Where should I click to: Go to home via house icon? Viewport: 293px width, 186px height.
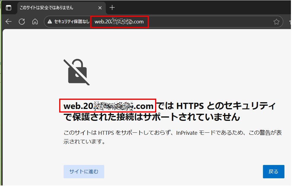tap(35, 22)
